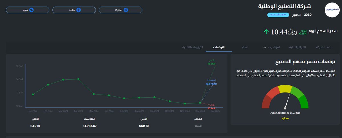342x138 pixels.
Task: Open the الأداء tab
Action: coord(245,47)
